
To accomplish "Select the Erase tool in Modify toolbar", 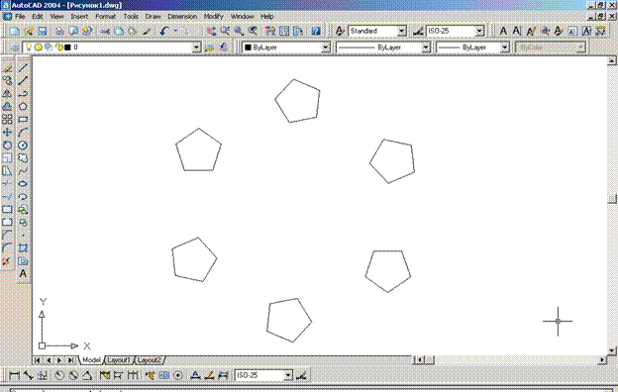I will click(x=7, y=67).
